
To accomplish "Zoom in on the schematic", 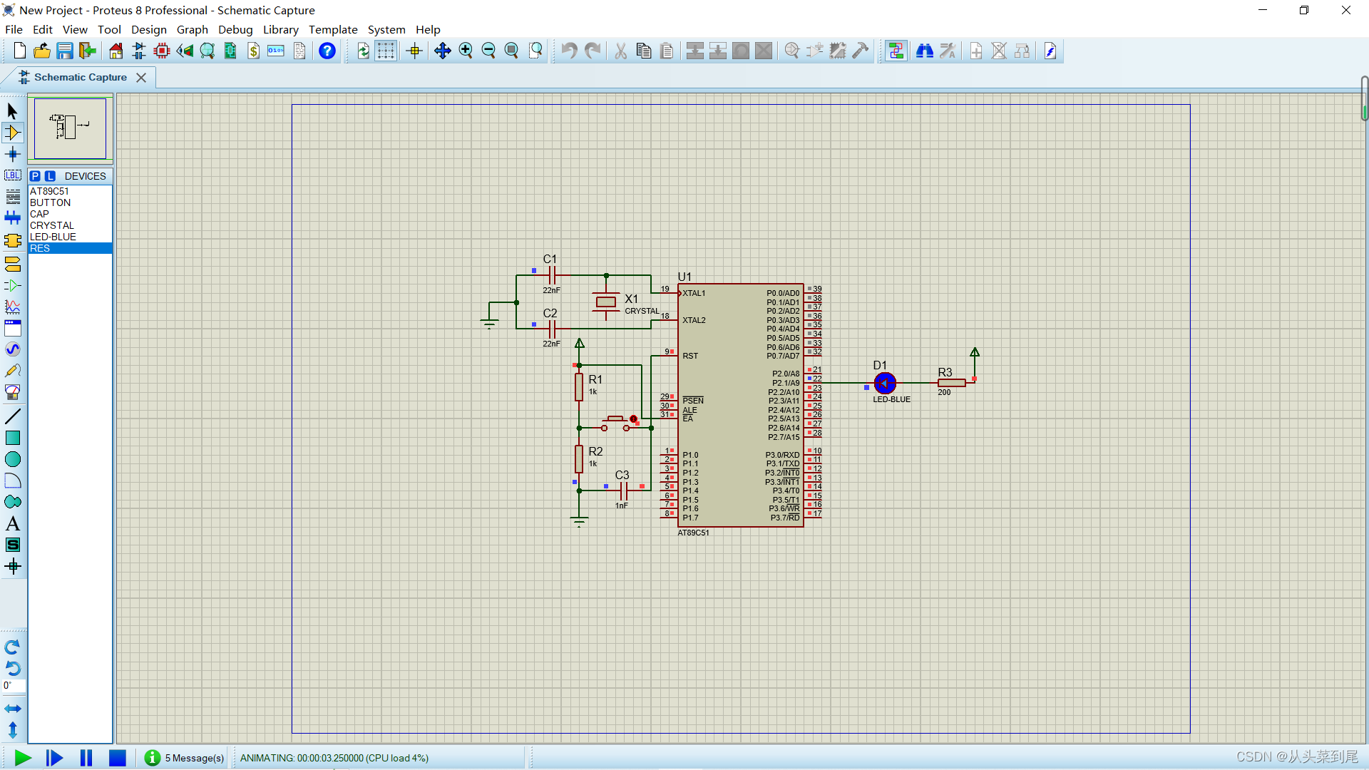I will [466, 51].
